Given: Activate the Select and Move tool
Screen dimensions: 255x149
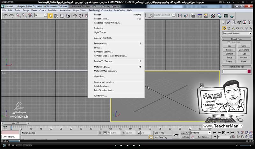Looking at the screenshot, I should [x=75, y=16].
